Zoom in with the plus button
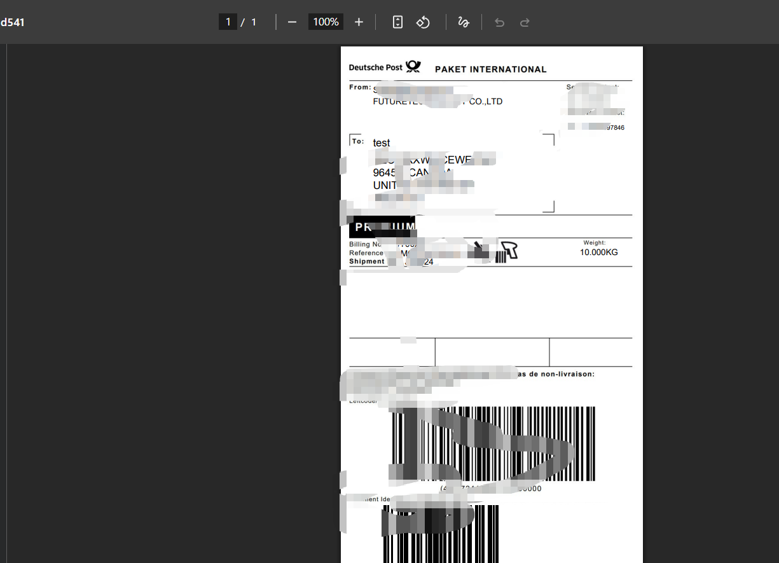This screenshot has width=779, height=563. coord(359,22)
